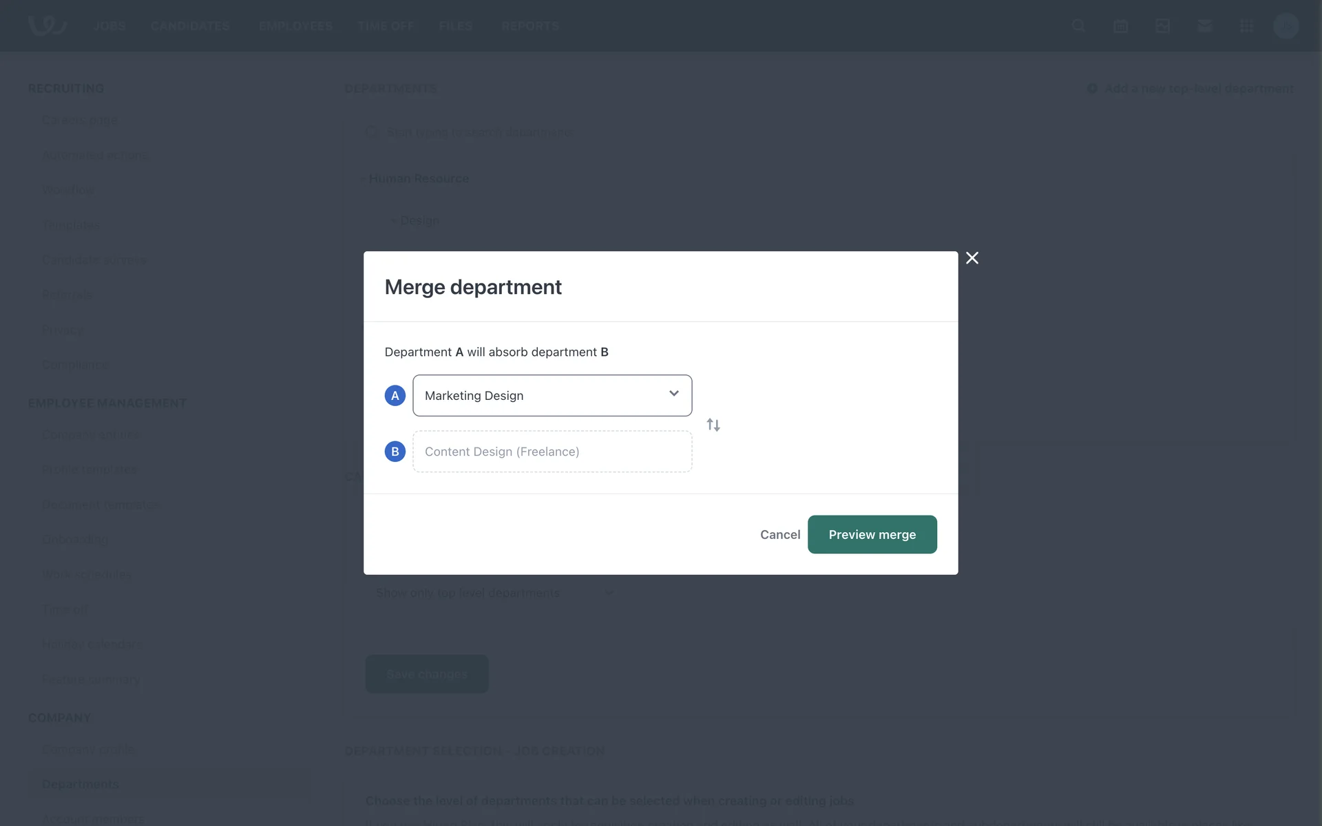The height and width of the screenshot is (826, 1322).
Task: Go to the Reports tab
Action: click(529, 26)
